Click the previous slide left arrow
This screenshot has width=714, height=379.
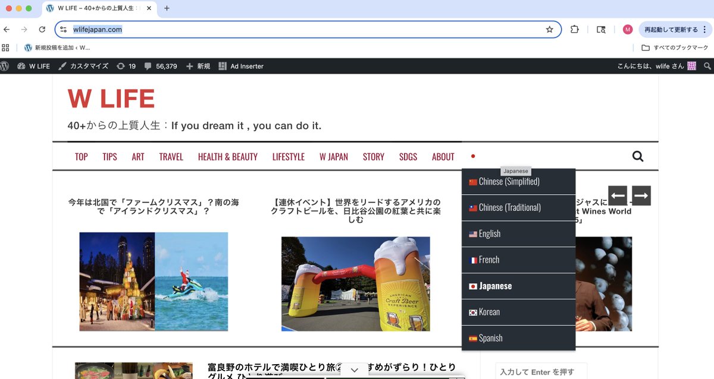tap(618, 195)
